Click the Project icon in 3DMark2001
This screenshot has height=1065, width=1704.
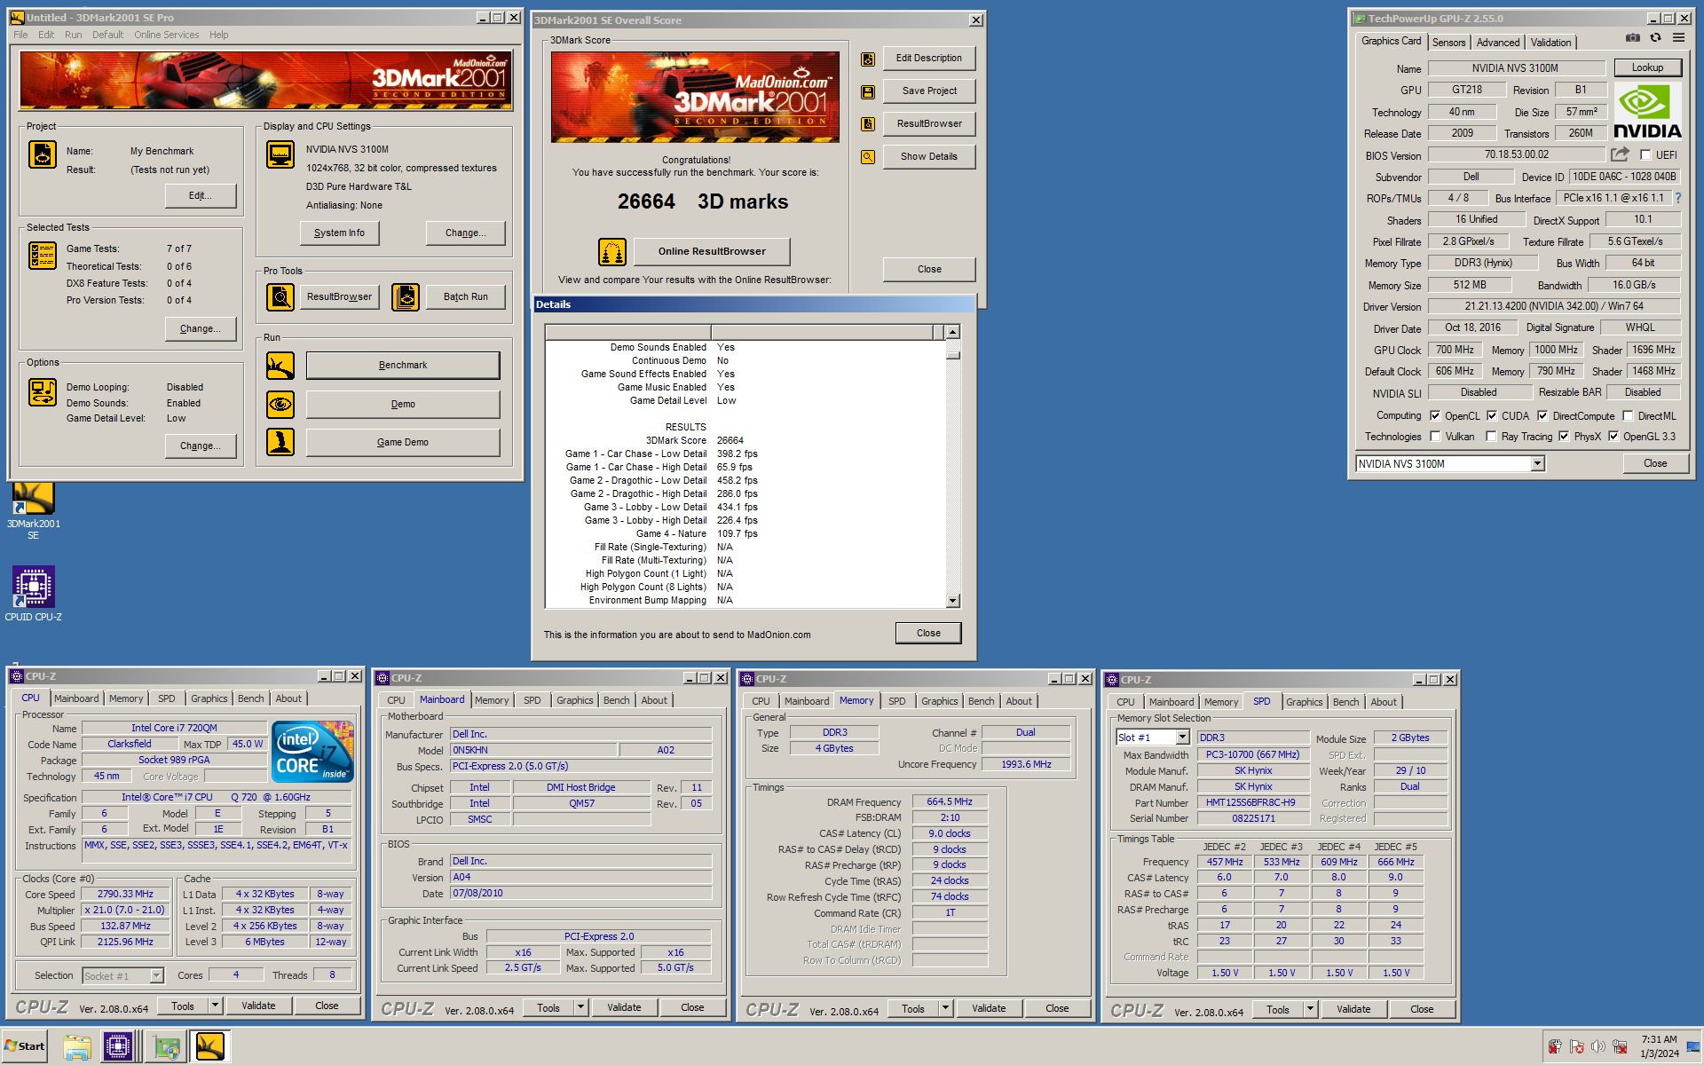pos(43,154)
